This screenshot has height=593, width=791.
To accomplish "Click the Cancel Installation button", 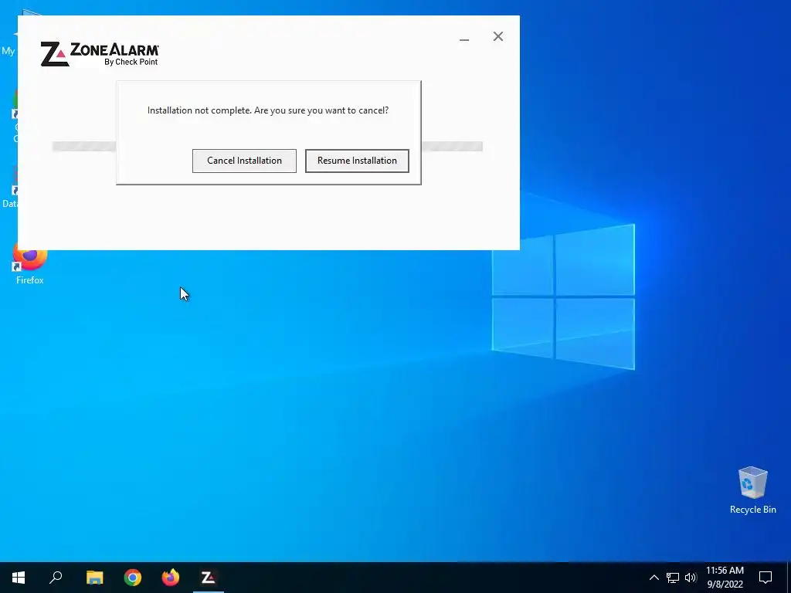I will 244,161.
